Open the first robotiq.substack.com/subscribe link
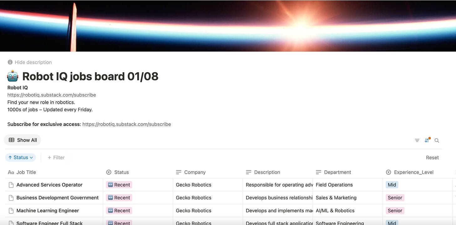Image resolution: width=456 pixels, height=225 pixels. click(x=52, y=95)
